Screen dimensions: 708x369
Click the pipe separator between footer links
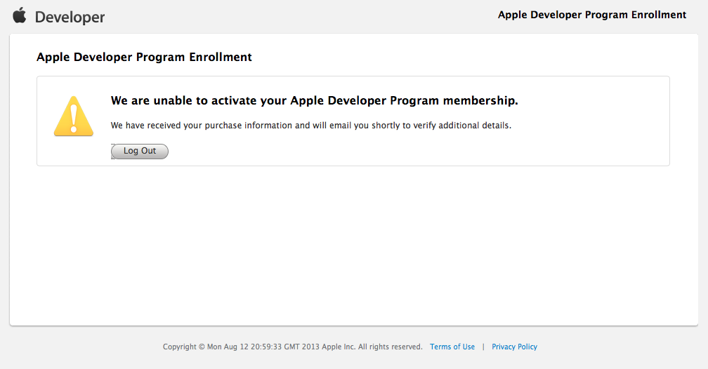(483, 347)
